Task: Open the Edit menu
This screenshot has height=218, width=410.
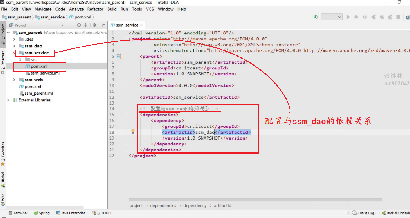Action: point(15,9)
